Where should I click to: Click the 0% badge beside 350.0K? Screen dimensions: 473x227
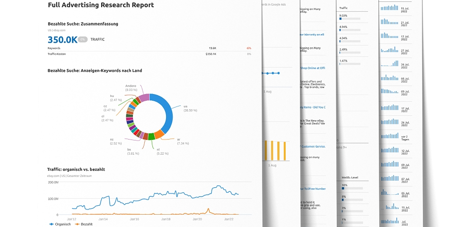(82, 40)
